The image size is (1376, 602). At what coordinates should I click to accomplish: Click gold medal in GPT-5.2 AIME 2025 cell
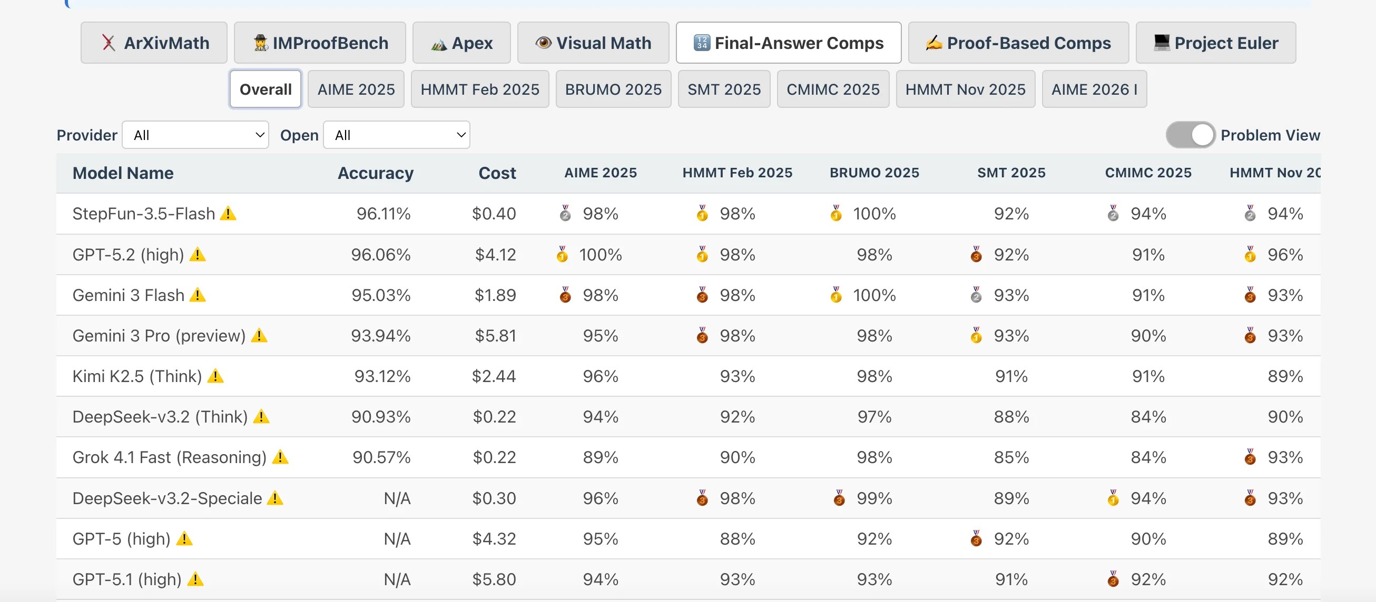click(x=562, y=255)
